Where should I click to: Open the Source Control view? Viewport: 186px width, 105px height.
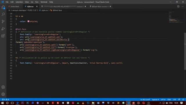3,21
